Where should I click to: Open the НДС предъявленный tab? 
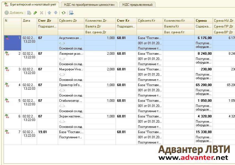tap(137, 5)
